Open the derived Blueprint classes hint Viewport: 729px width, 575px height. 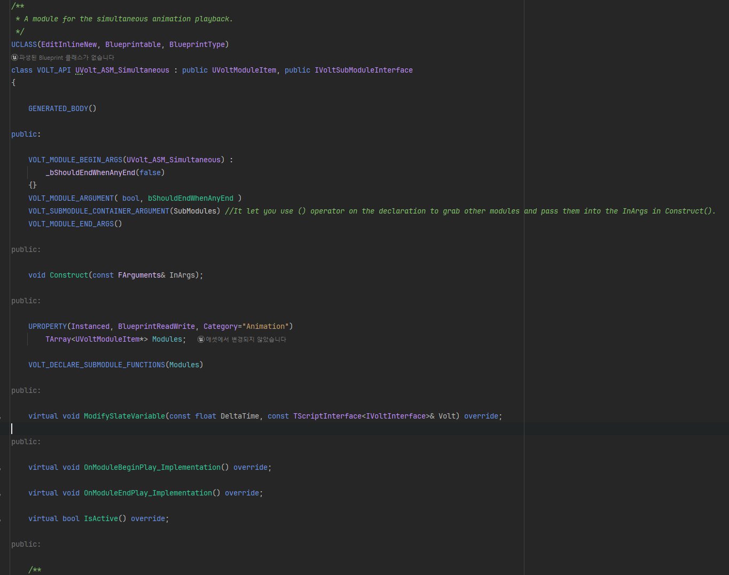tap(66, 58)
